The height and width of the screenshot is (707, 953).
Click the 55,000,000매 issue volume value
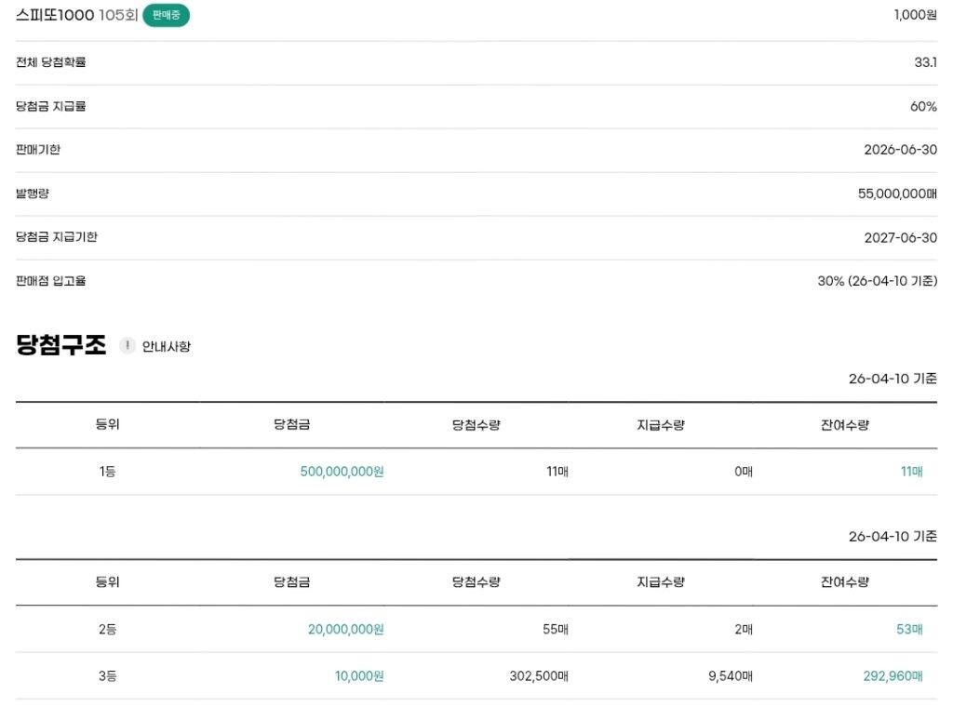coord(897,193)
